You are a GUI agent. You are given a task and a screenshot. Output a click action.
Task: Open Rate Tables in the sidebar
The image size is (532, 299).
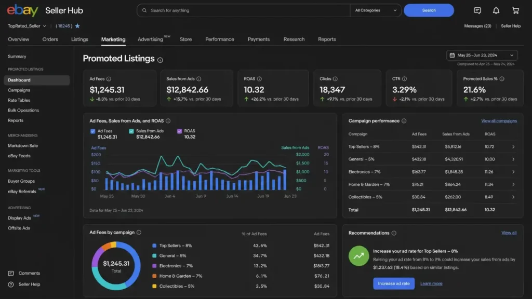click(19, 100)
